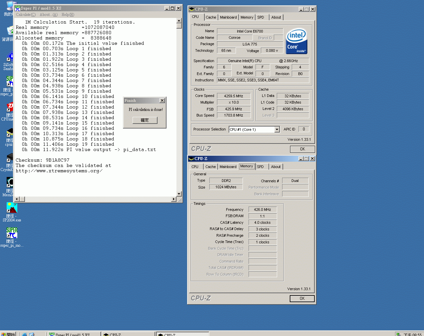
Task: Click Super PI vertical scrollbar down arrow
Action: [179, 194]
